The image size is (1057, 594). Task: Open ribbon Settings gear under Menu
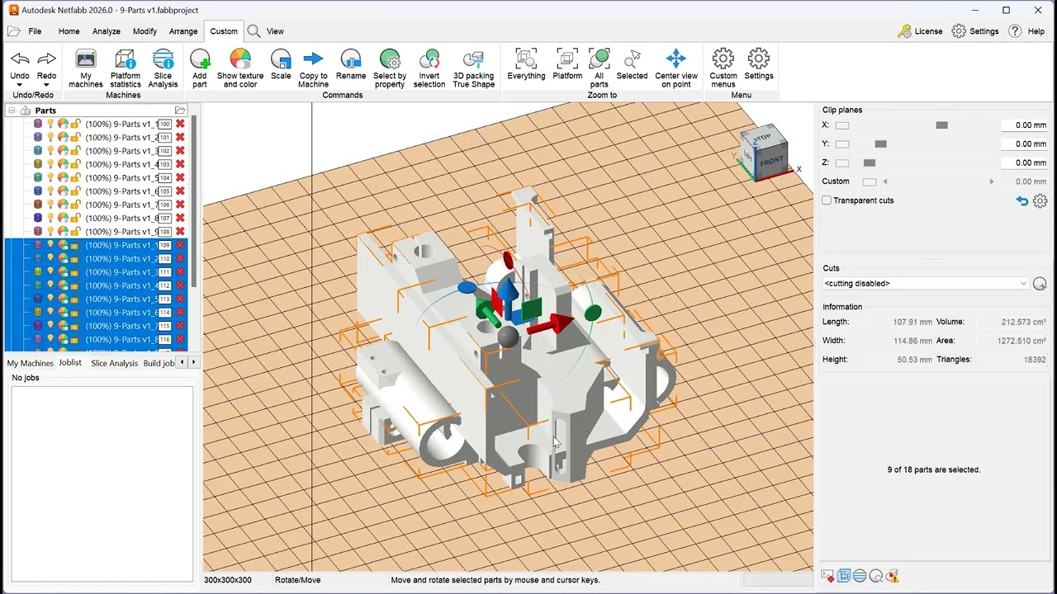point(759,64)
